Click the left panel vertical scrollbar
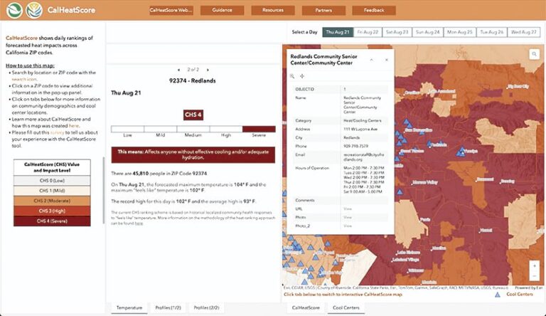Image resolution: width=546 pixels, height=316 pixels. tap(103, 190)
